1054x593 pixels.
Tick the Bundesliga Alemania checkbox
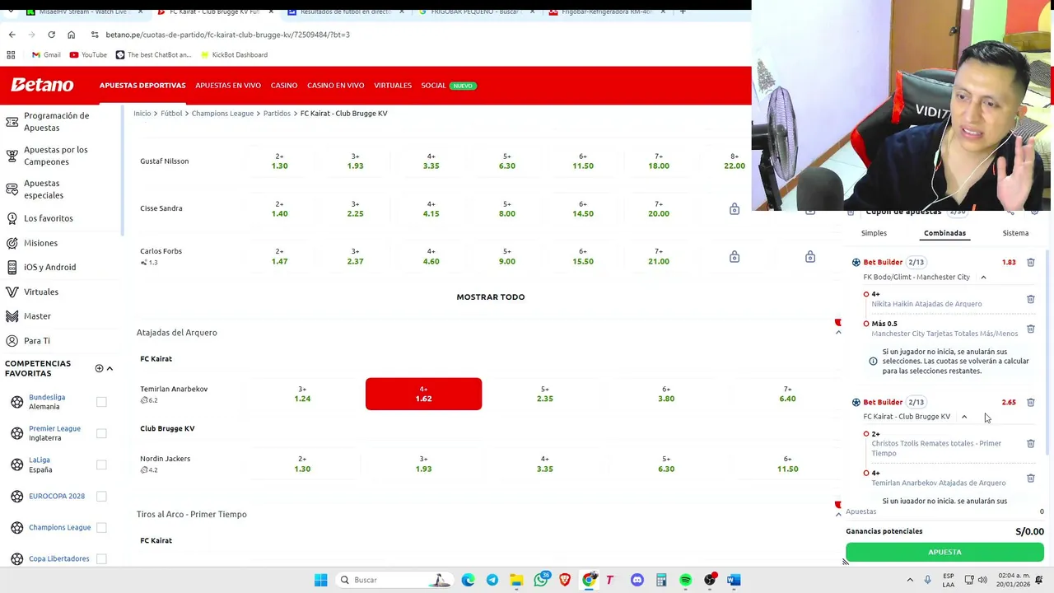101,402
